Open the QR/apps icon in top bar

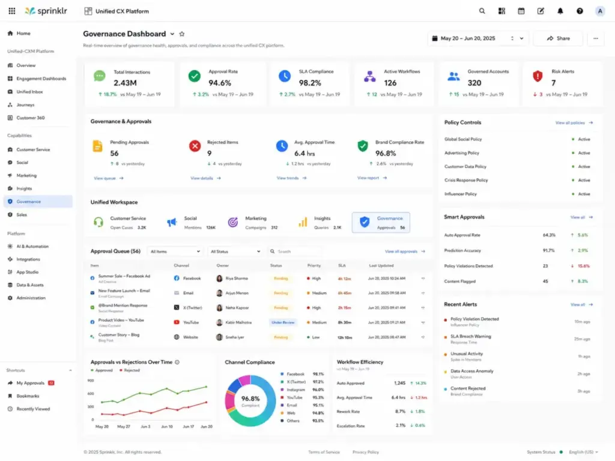pos(501,11)
